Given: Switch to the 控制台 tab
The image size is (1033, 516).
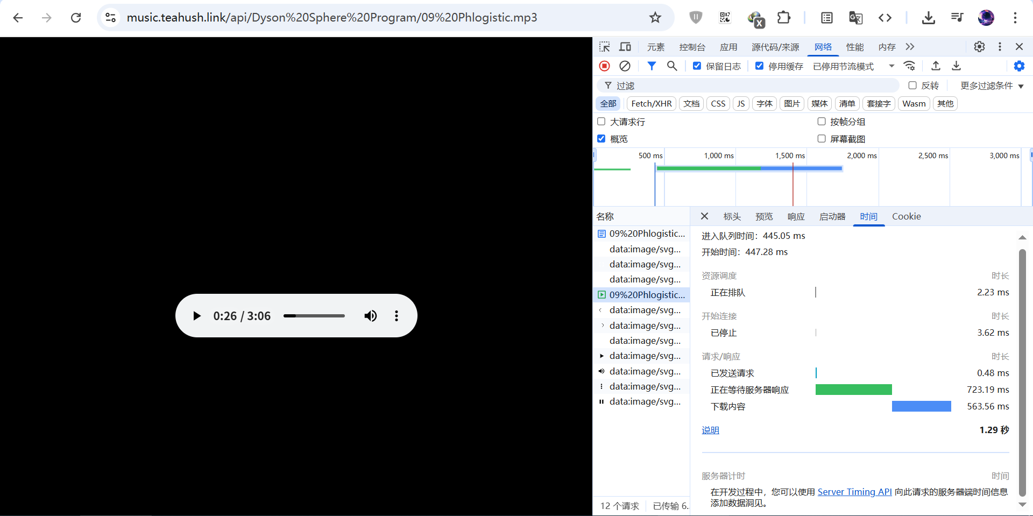Looking at the screenshot, I should [x=692, y=47].
